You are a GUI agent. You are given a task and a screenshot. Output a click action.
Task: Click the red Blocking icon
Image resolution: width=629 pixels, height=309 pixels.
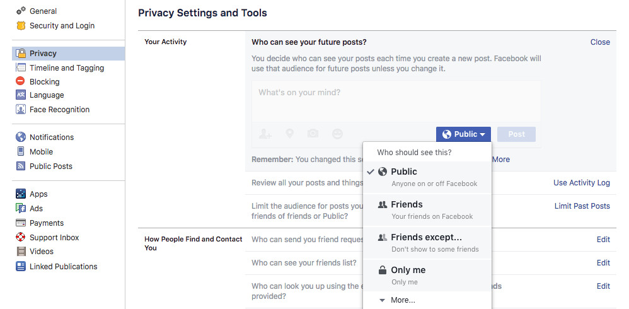tap(20, 81)
